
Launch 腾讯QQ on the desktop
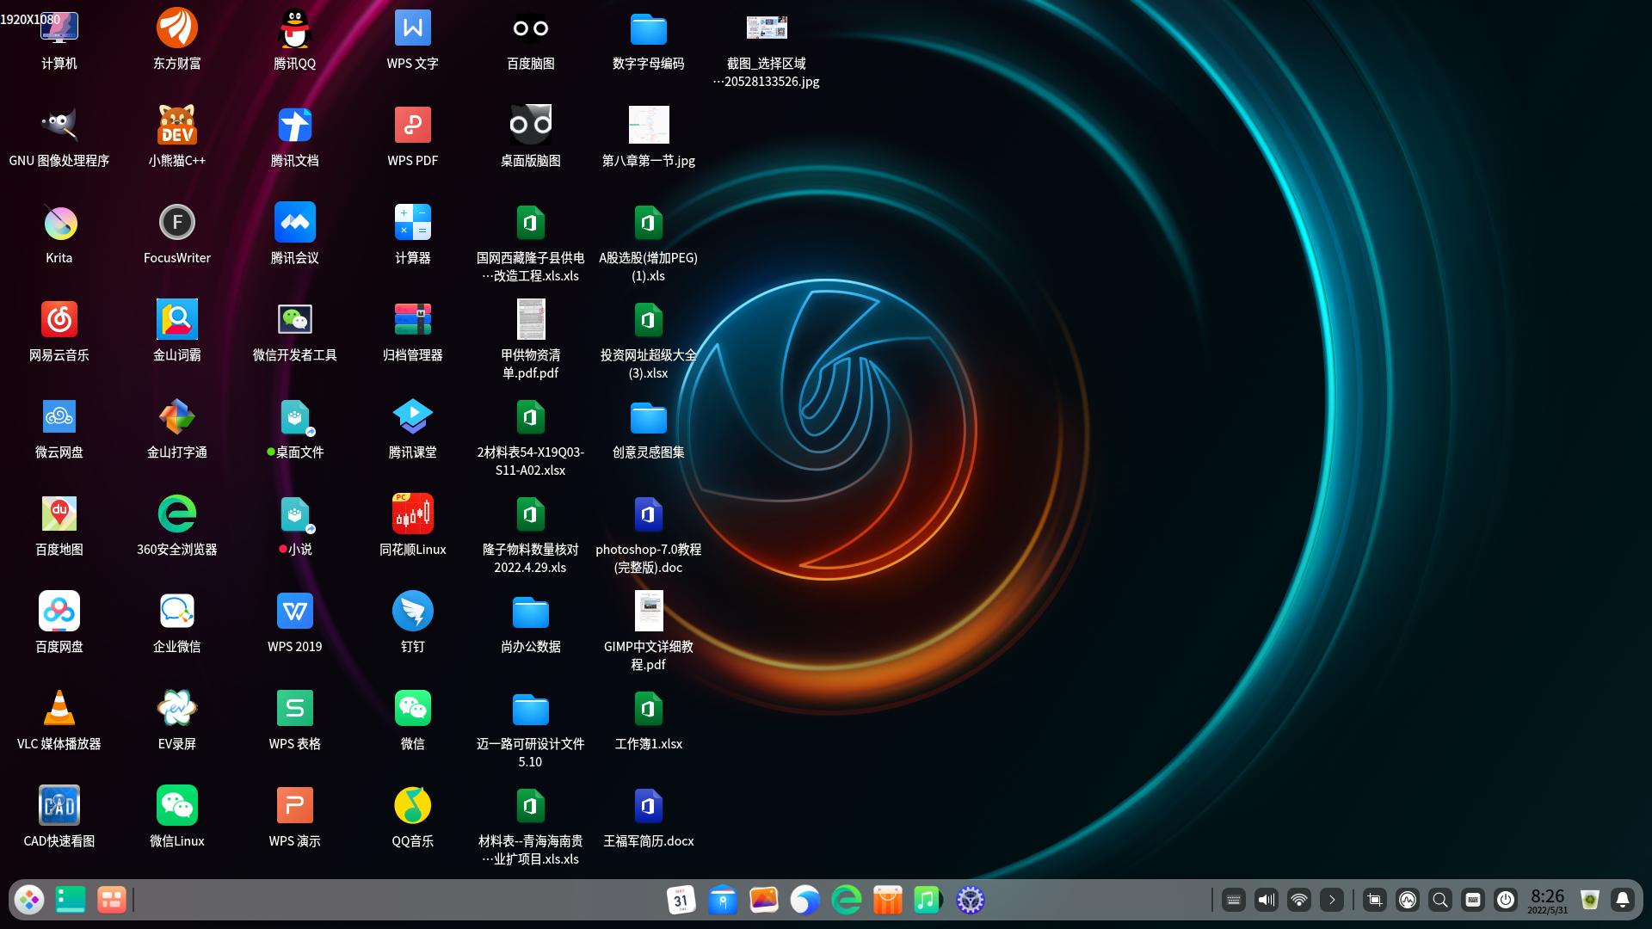(294, 28)
